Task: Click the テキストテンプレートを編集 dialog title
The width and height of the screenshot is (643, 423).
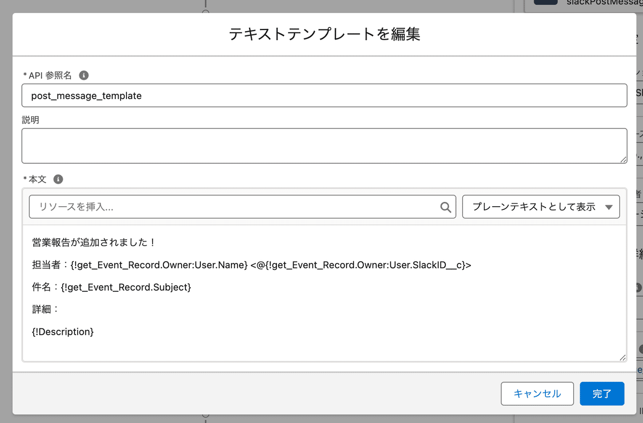Action: click(x=324, y=34)
